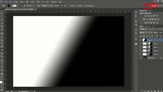Hide the Background layer eye
The width and height of the screenshot is (163, 92).
pyautogui.click(x=140, y=58)
